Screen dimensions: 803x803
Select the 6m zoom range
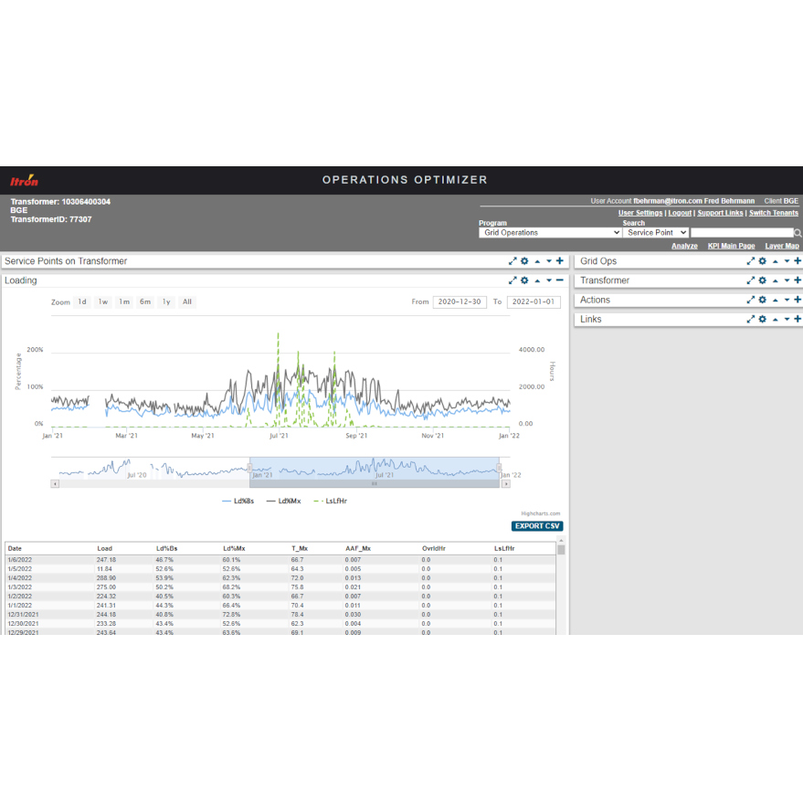coord(144,301)
